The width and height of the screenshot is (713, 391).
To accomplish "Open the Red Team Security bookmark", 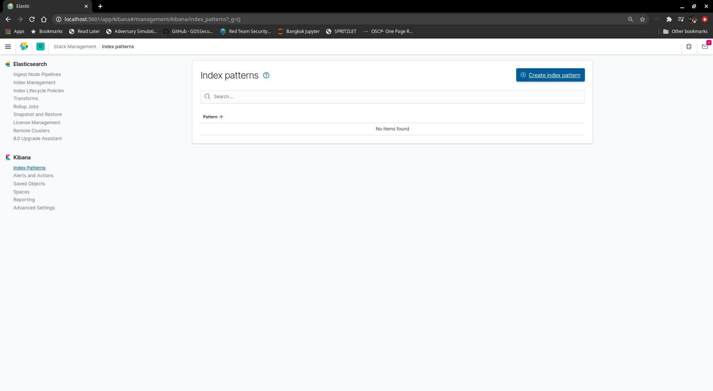I will pyautogui.click(x=245, y=32).
